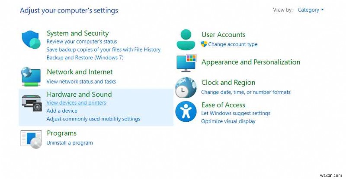Viewport: 346px width, 179px height.
Task: Open the Ease of Access icon
Action: pyautogui.click(x=186, y=111)
